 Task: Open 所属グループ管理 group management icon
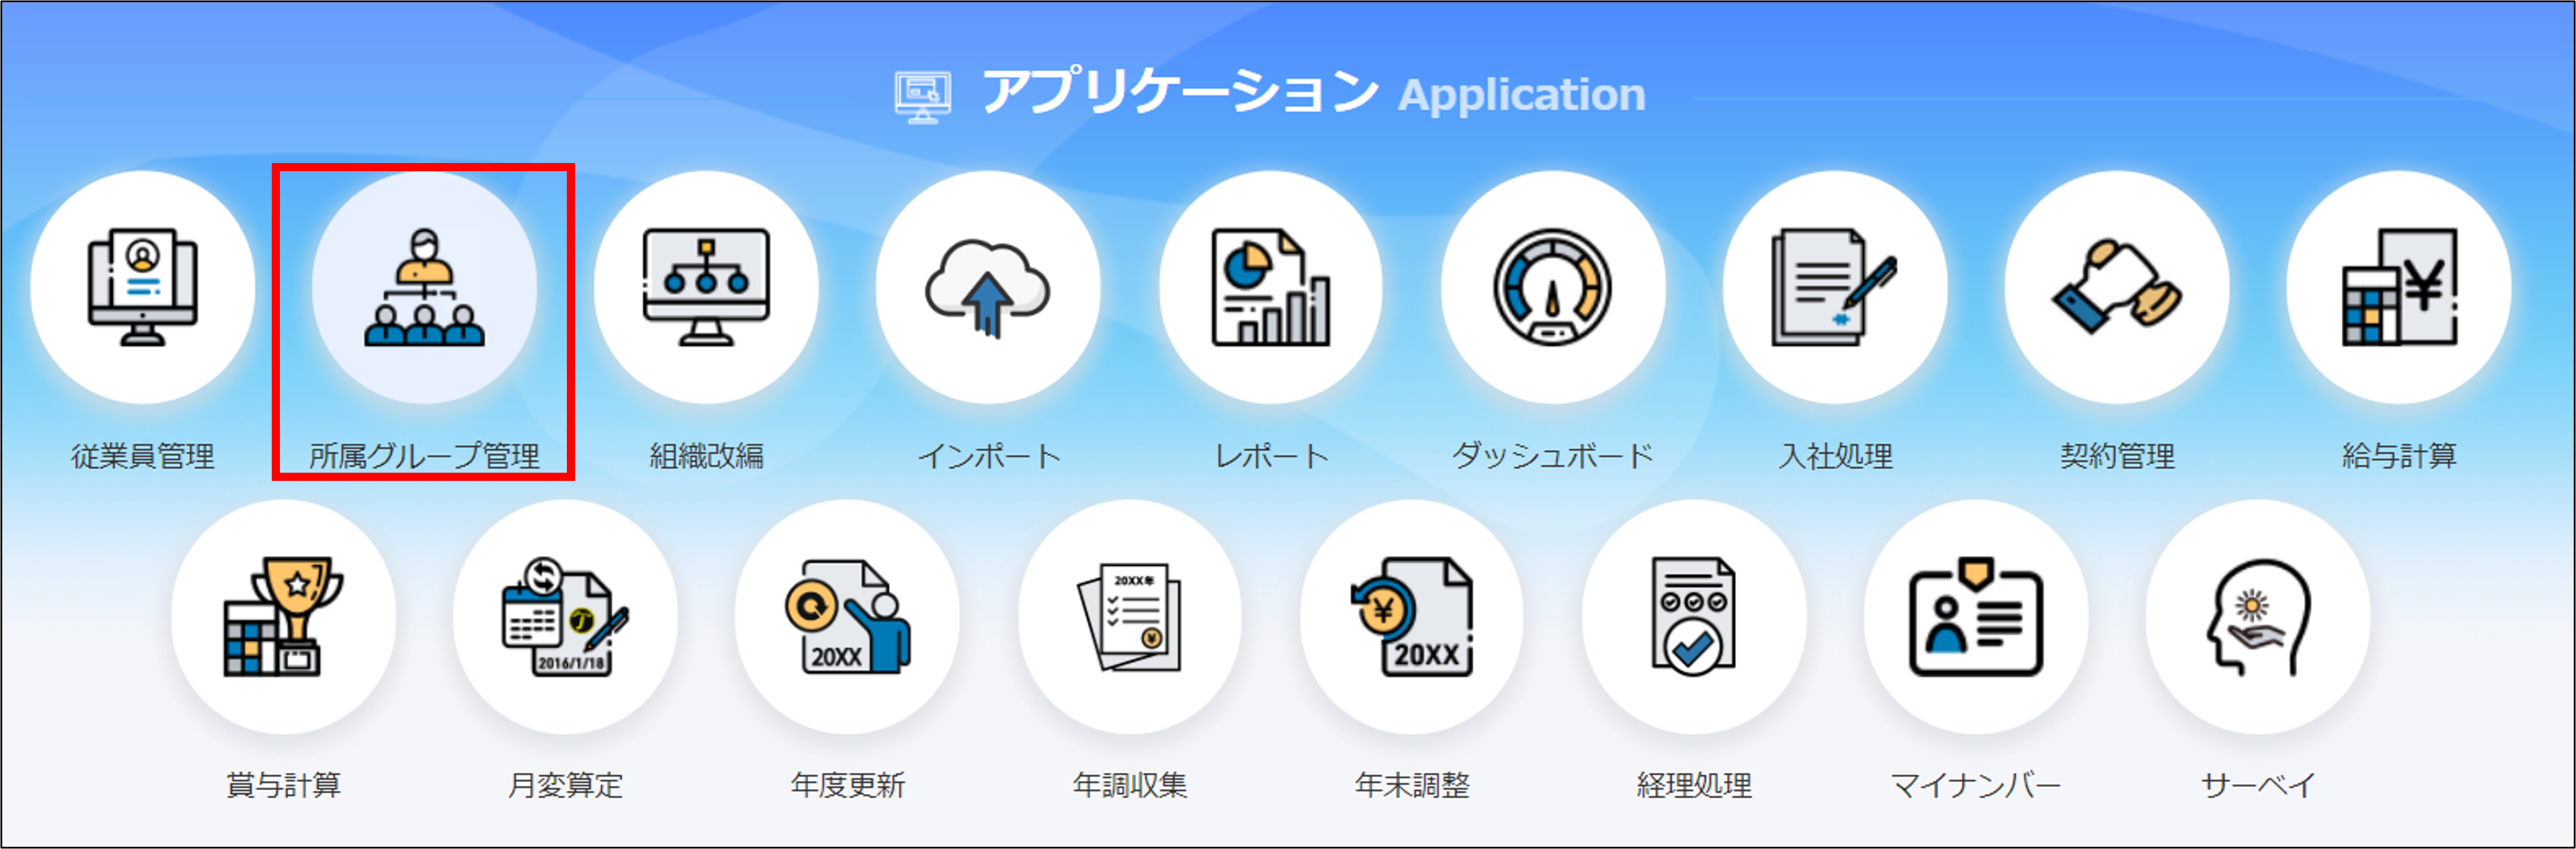[424, 287]
